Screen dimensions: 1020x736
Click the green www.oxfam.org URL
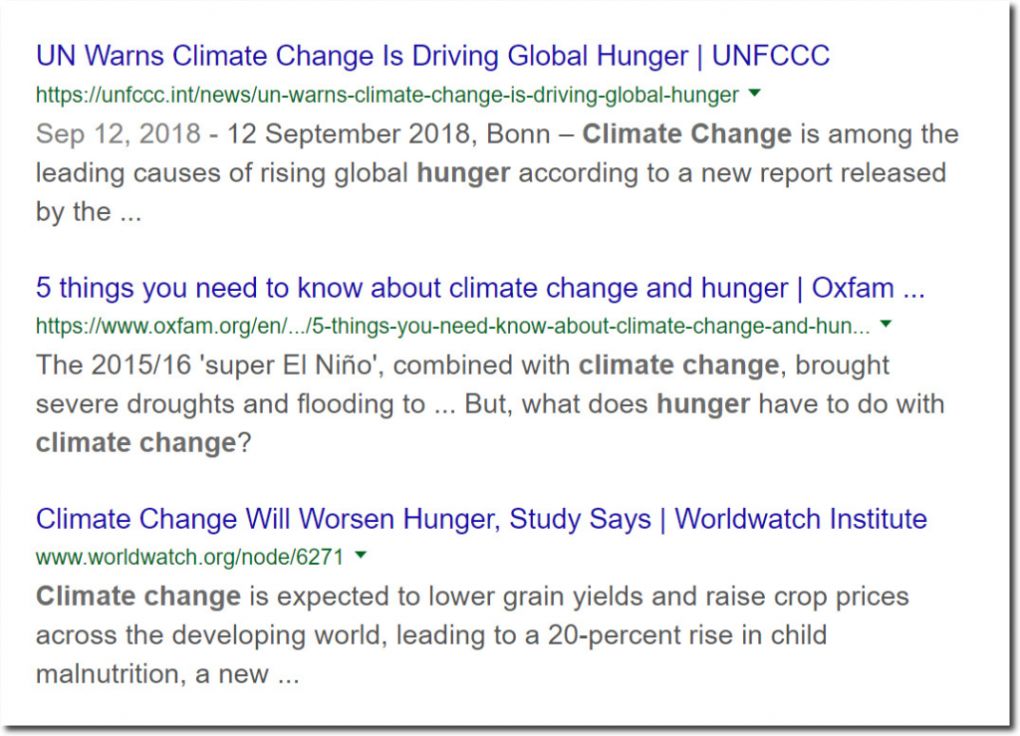[x=452, y=327]
